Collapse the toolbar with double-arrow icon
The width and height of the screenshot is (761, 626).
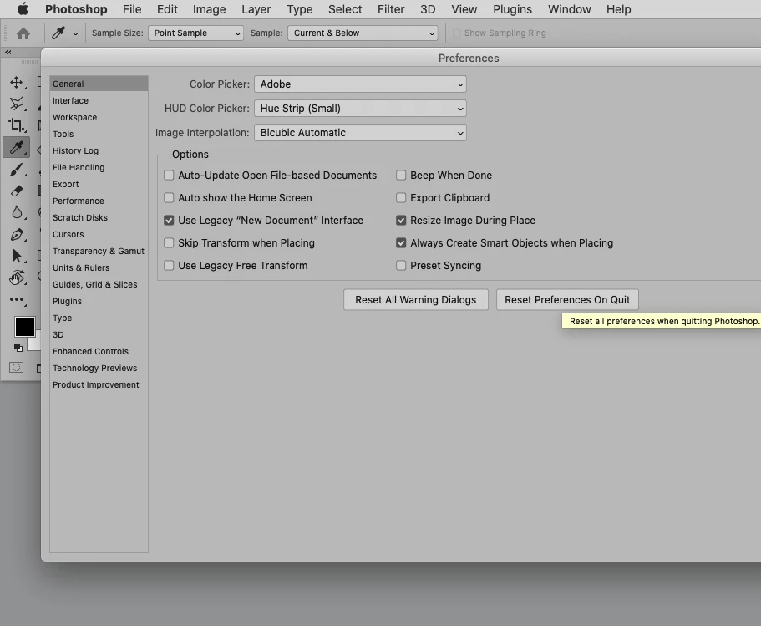click(8, 52)
